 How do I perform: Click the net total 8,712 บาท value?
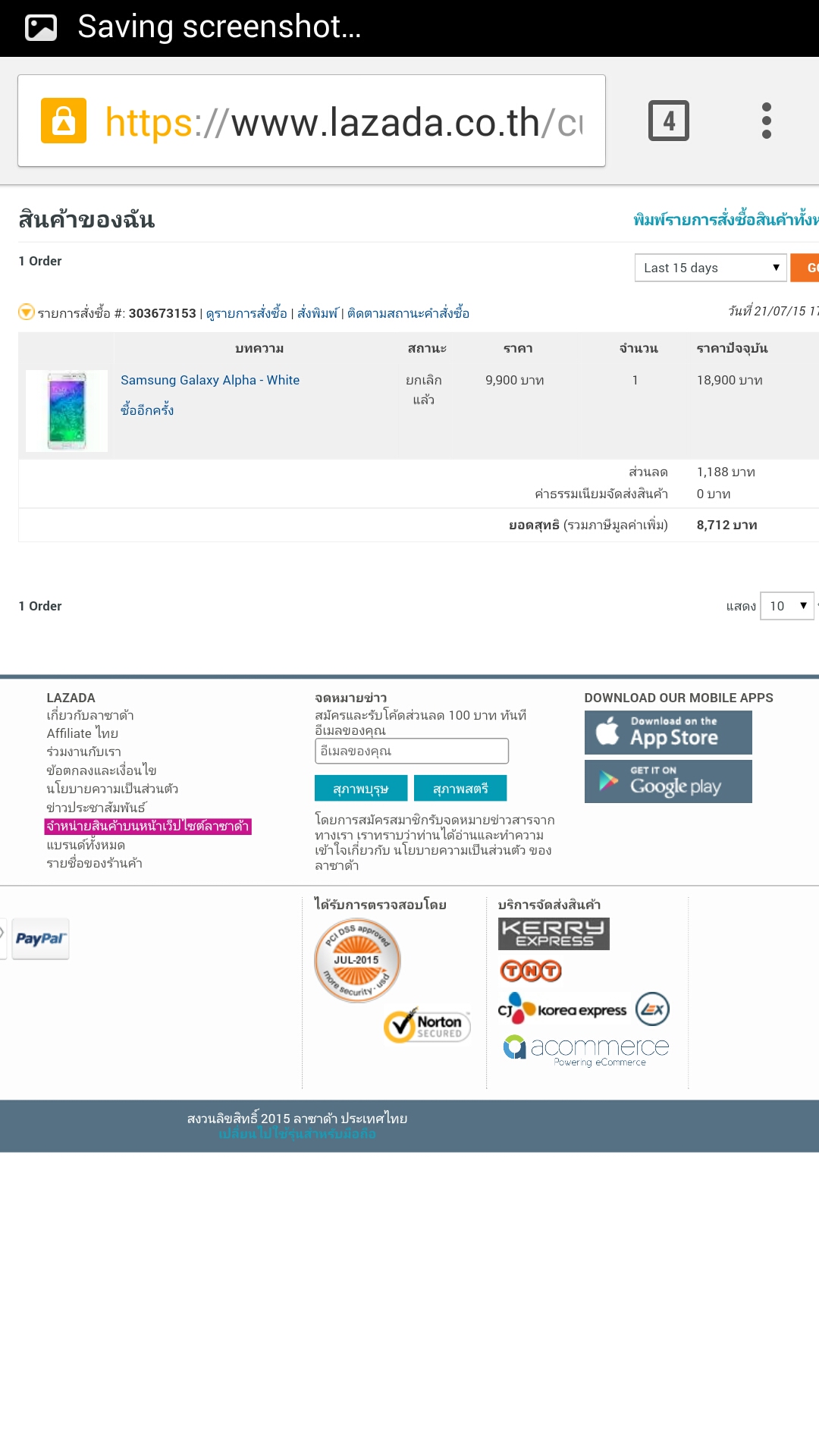click(x=727, y=525)
